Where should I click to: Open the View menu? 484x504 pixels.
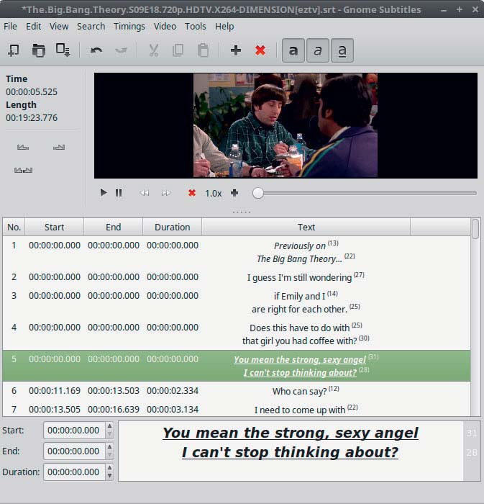[x=59, y=27]
